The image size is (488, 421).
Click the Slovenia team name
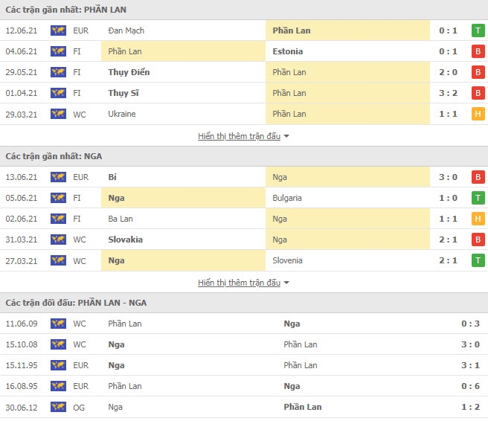click(287, 260)
